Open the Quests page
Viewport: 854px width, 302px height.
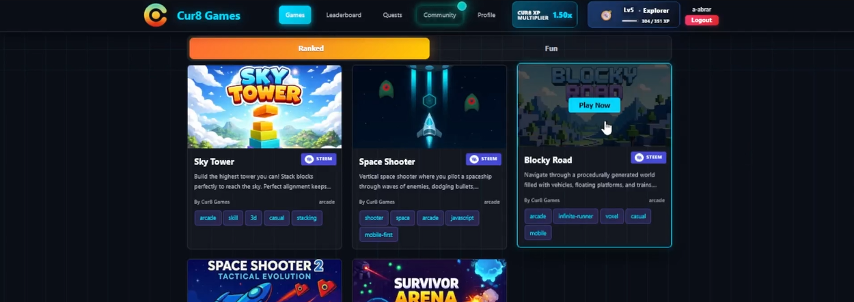pyautogui.click(x=392, y=15)
